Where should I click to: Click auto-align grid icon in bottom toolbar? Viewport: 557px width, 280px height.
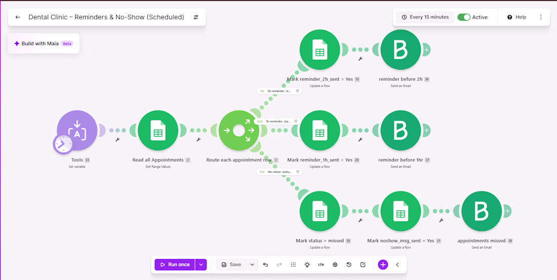coord(293,264)
